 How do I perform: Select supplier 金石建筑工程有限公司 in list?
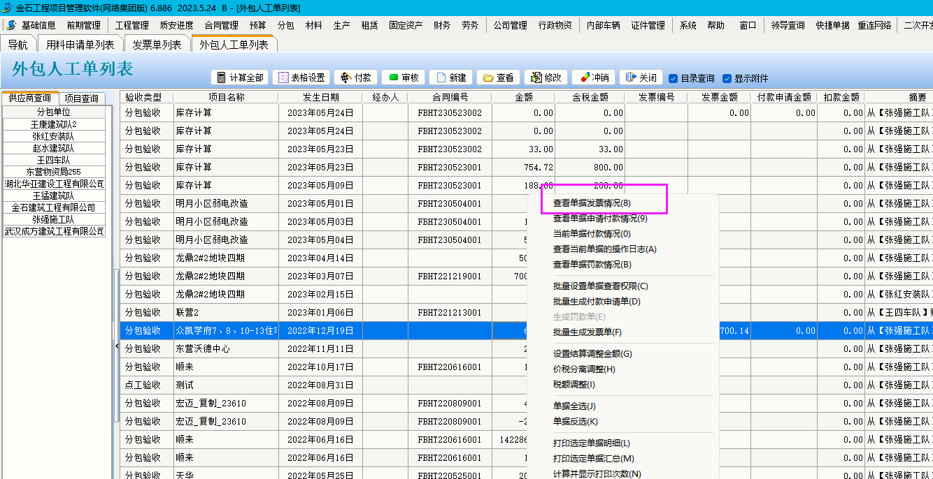pyautogui.click(x=54, y=207)
